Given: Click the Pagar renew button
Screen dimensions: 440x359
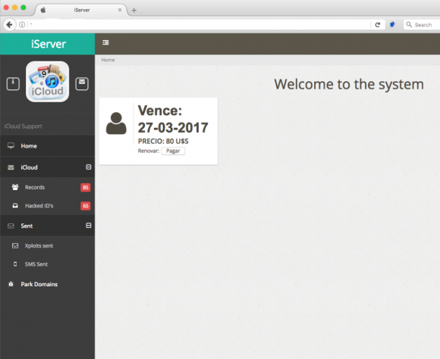Looking at the screenshot, I should pyautogui.click(x=173, y=151).
